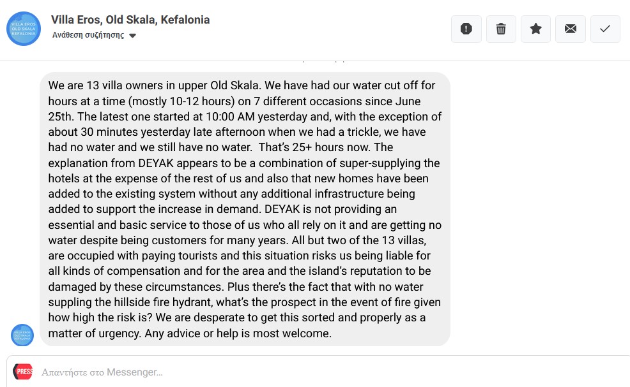Image resolution: width=630 pixels, height=387 pixels.
Task: Mark conversation as spam with exclamation icon
Action: click(x=466, y=29)
